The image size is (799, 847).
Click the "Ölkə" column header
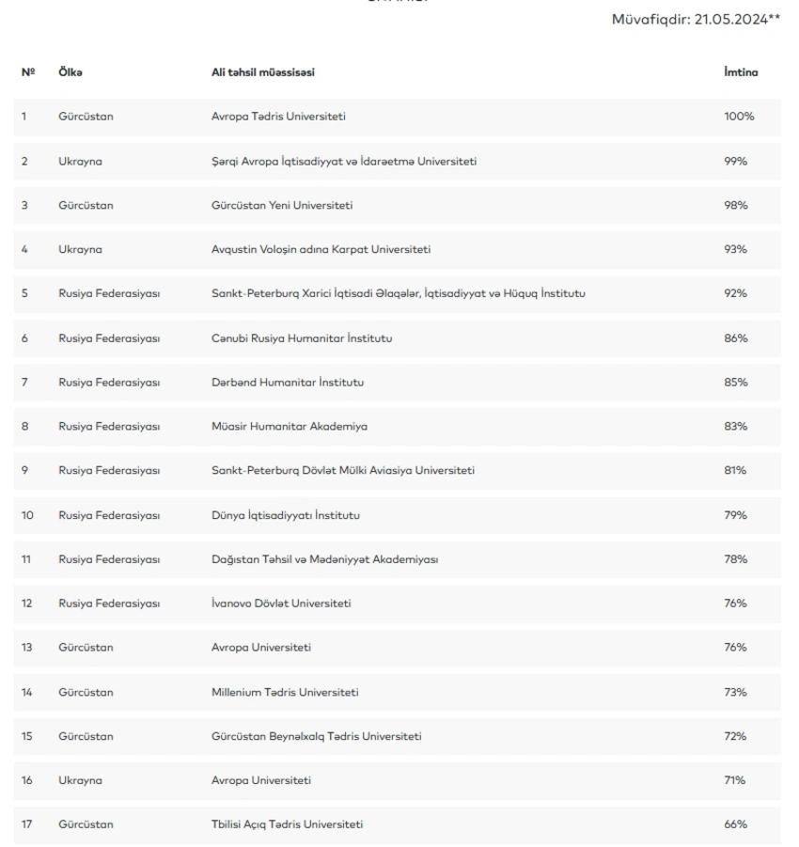(x=70, y=71)
